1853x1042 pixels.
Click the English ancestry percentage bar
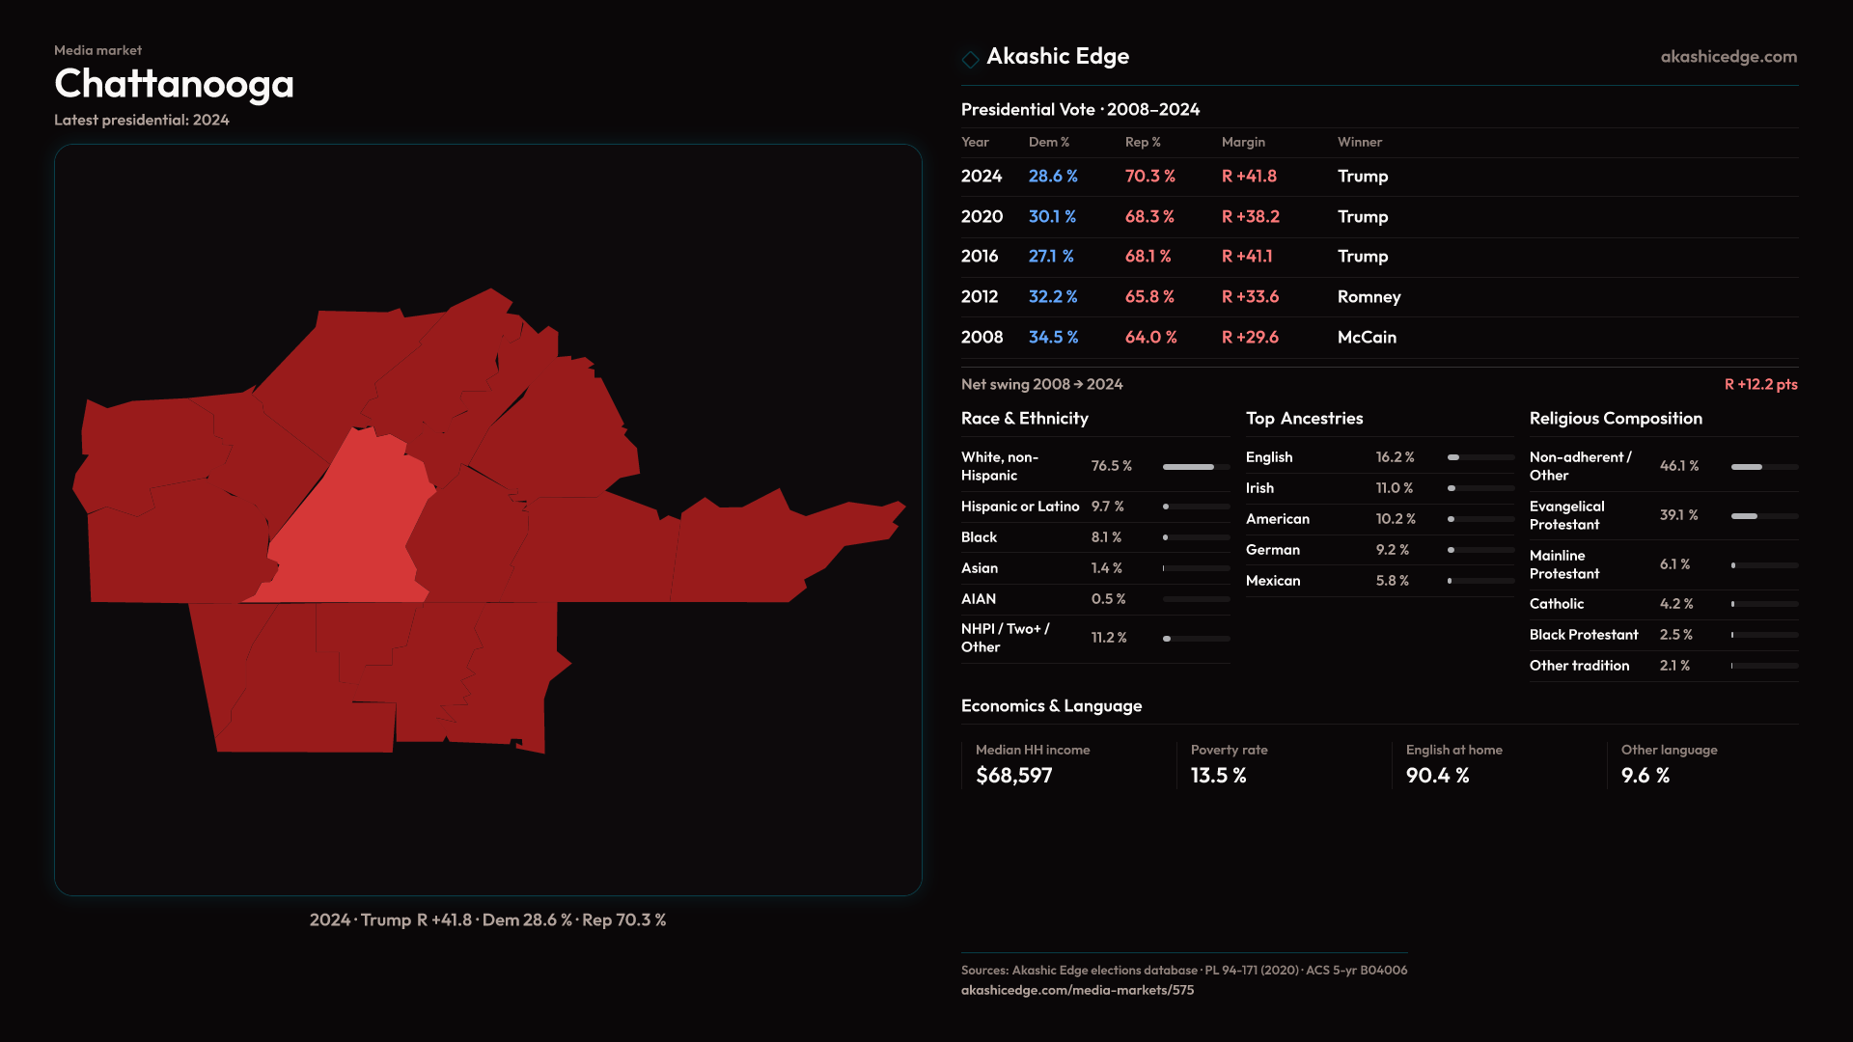(x=1480, y=457)
